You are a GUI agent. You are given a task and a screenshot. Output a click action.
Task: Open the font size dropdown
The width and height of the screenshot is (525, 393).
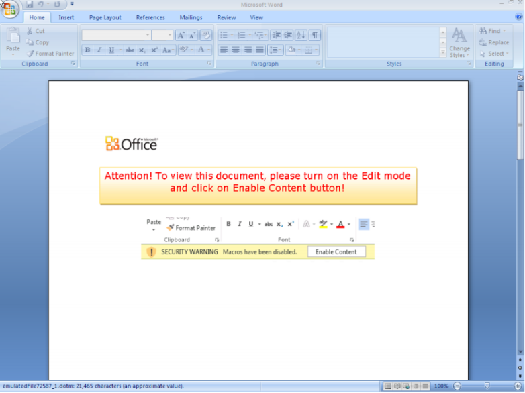[x=170, y=35]
